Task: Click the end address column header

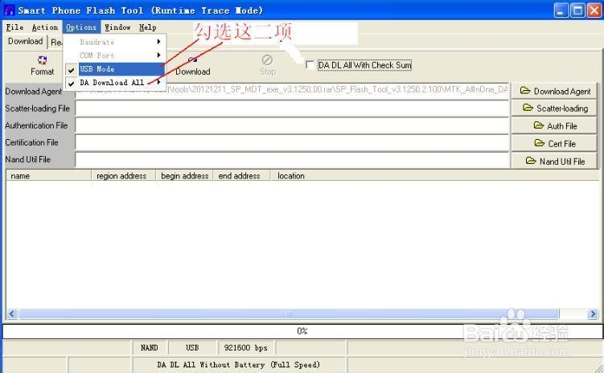Action: tap(241, 175)
